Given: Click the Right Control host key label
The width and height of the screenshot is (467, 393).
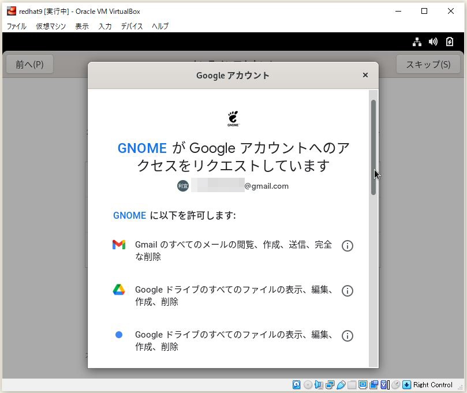Looking at the screenshot, I should [433, 385].
